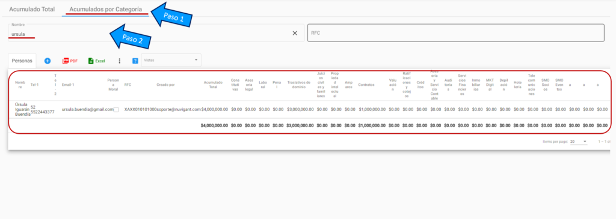
Task: Click the Constitutivas column header
Action: click(x=235, y=84)
